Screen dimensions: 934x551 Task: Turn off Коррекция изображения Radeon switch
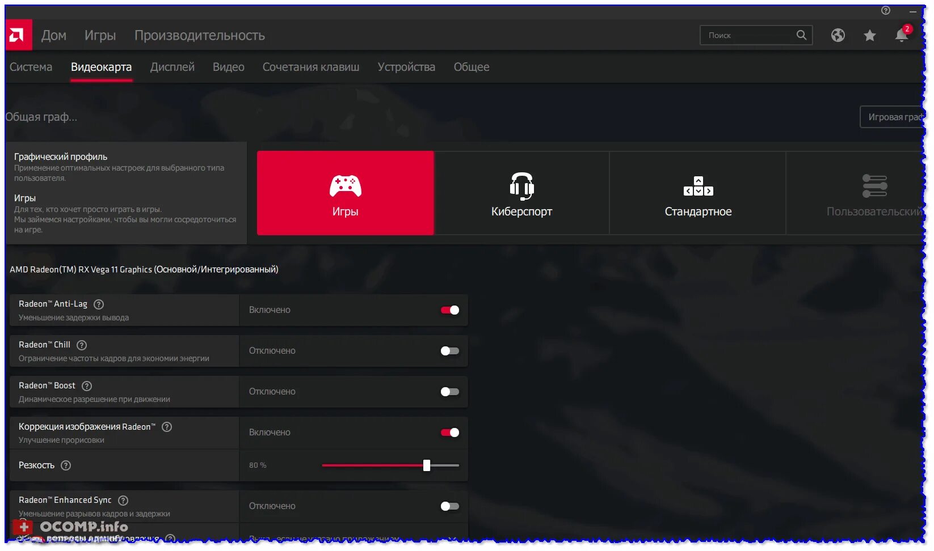tap(450, 433)
